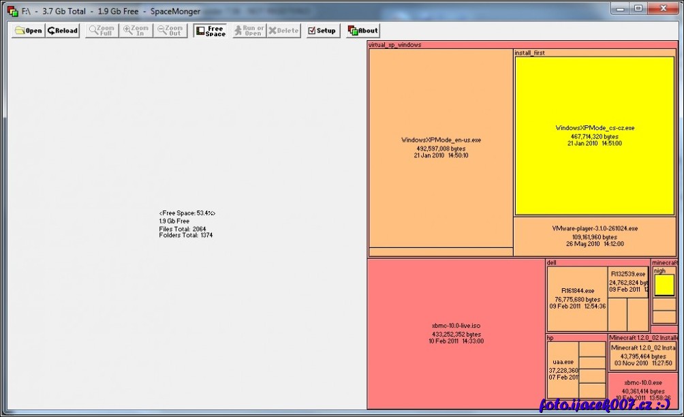Click the virtual_xp_windows folder label
The height and width of the screenshot is (417, 684).
[x=395, y=45]
